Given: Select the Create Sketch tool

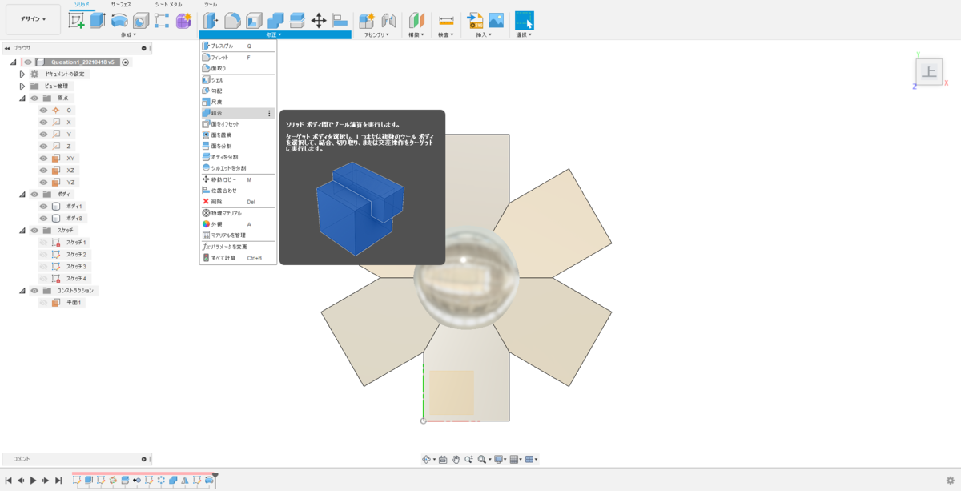Looking at the screenshot, I should tap(77, 21).
